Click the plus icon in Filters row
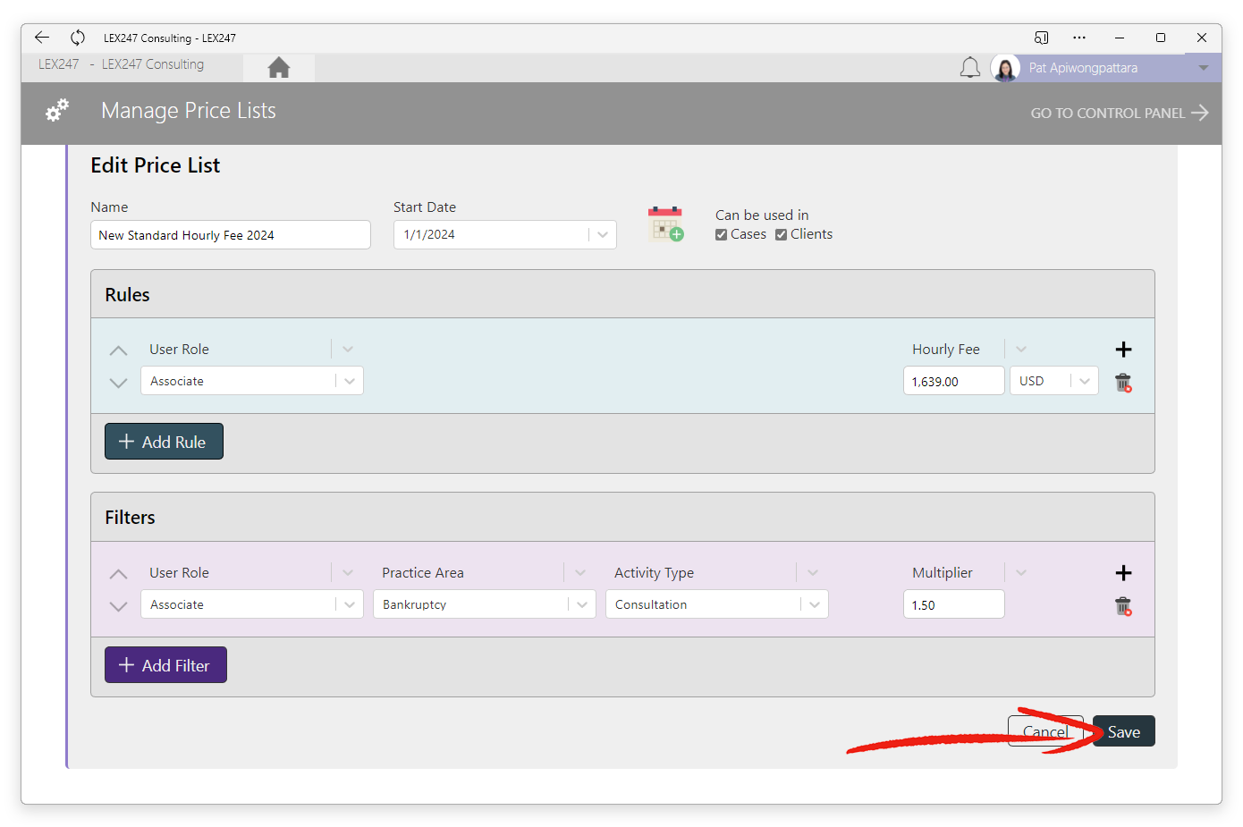Screen dimensions: 1243x827 click(x=1124, y=573)
